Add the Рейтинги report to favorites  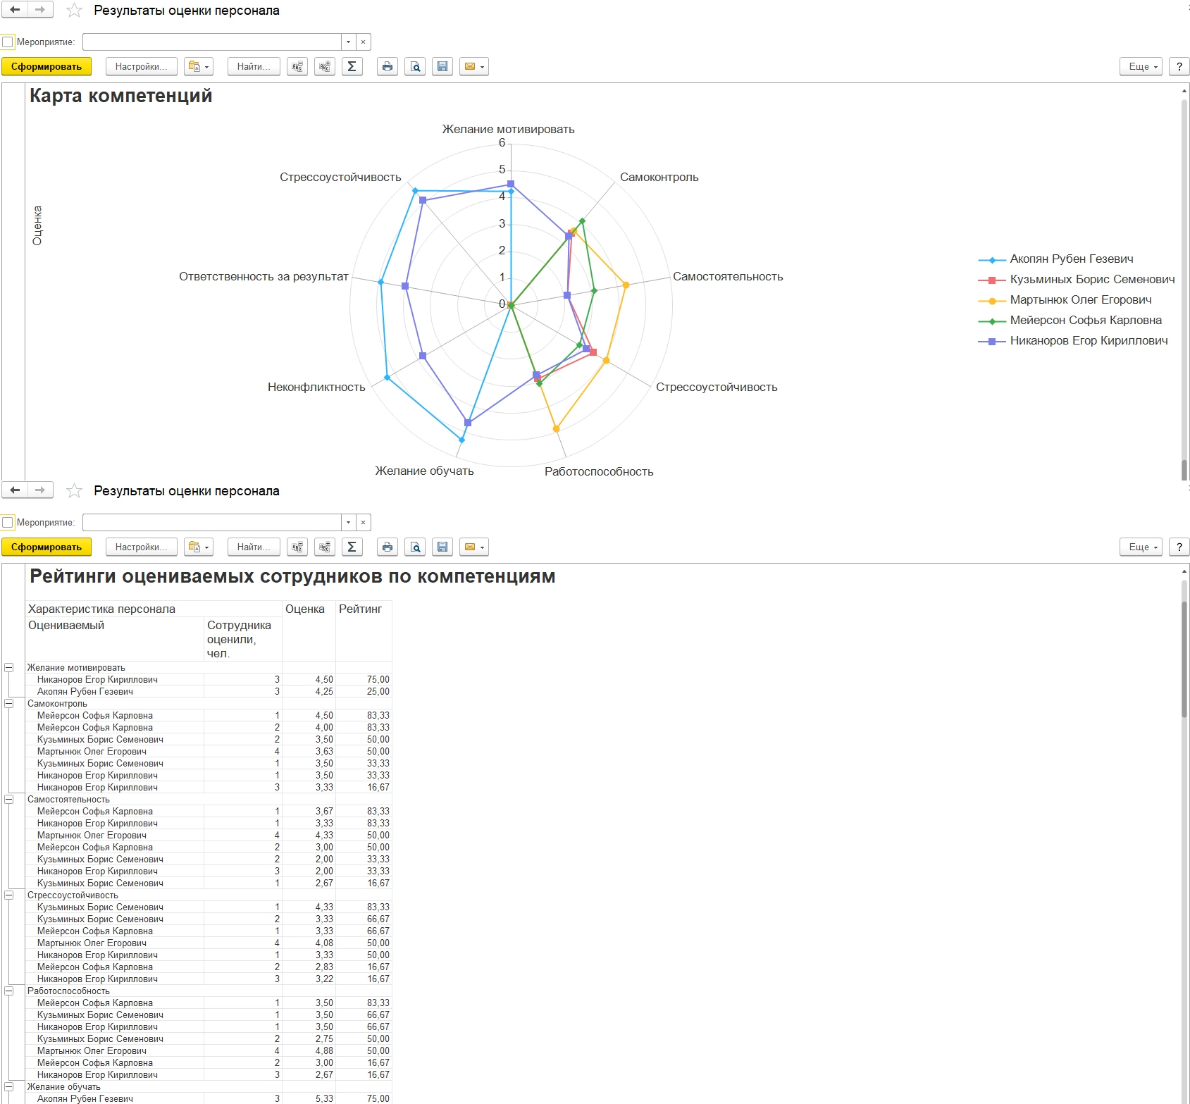pyautogui.click(x=74, y=491)
